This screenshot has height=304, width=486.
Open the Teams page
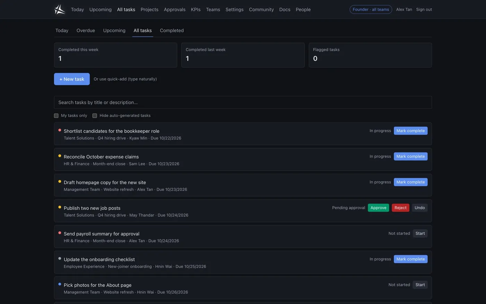(213, 9)
